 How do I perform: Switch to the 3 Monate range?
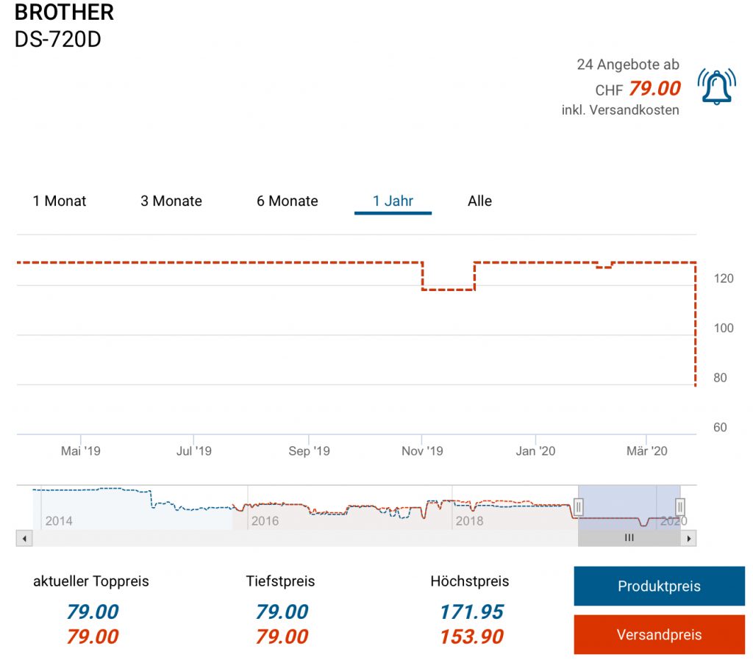pos(171,201)
